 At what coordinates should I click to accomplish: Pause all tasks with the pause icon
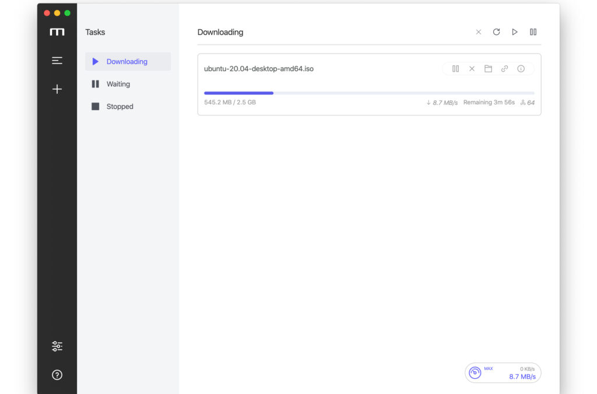[x=533, y=32]
